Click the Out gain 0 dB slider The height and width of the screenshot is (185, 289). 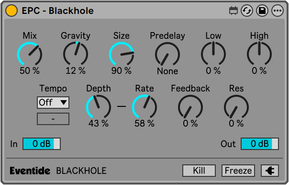coord(260,144)
